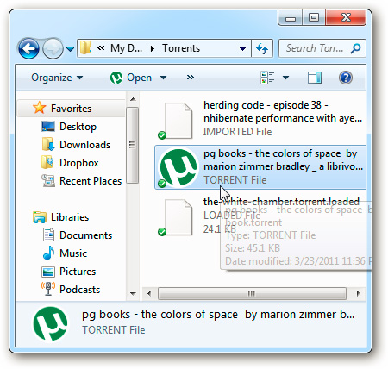
Task: Click the file name in the details pane
Action: pos(218,315)
